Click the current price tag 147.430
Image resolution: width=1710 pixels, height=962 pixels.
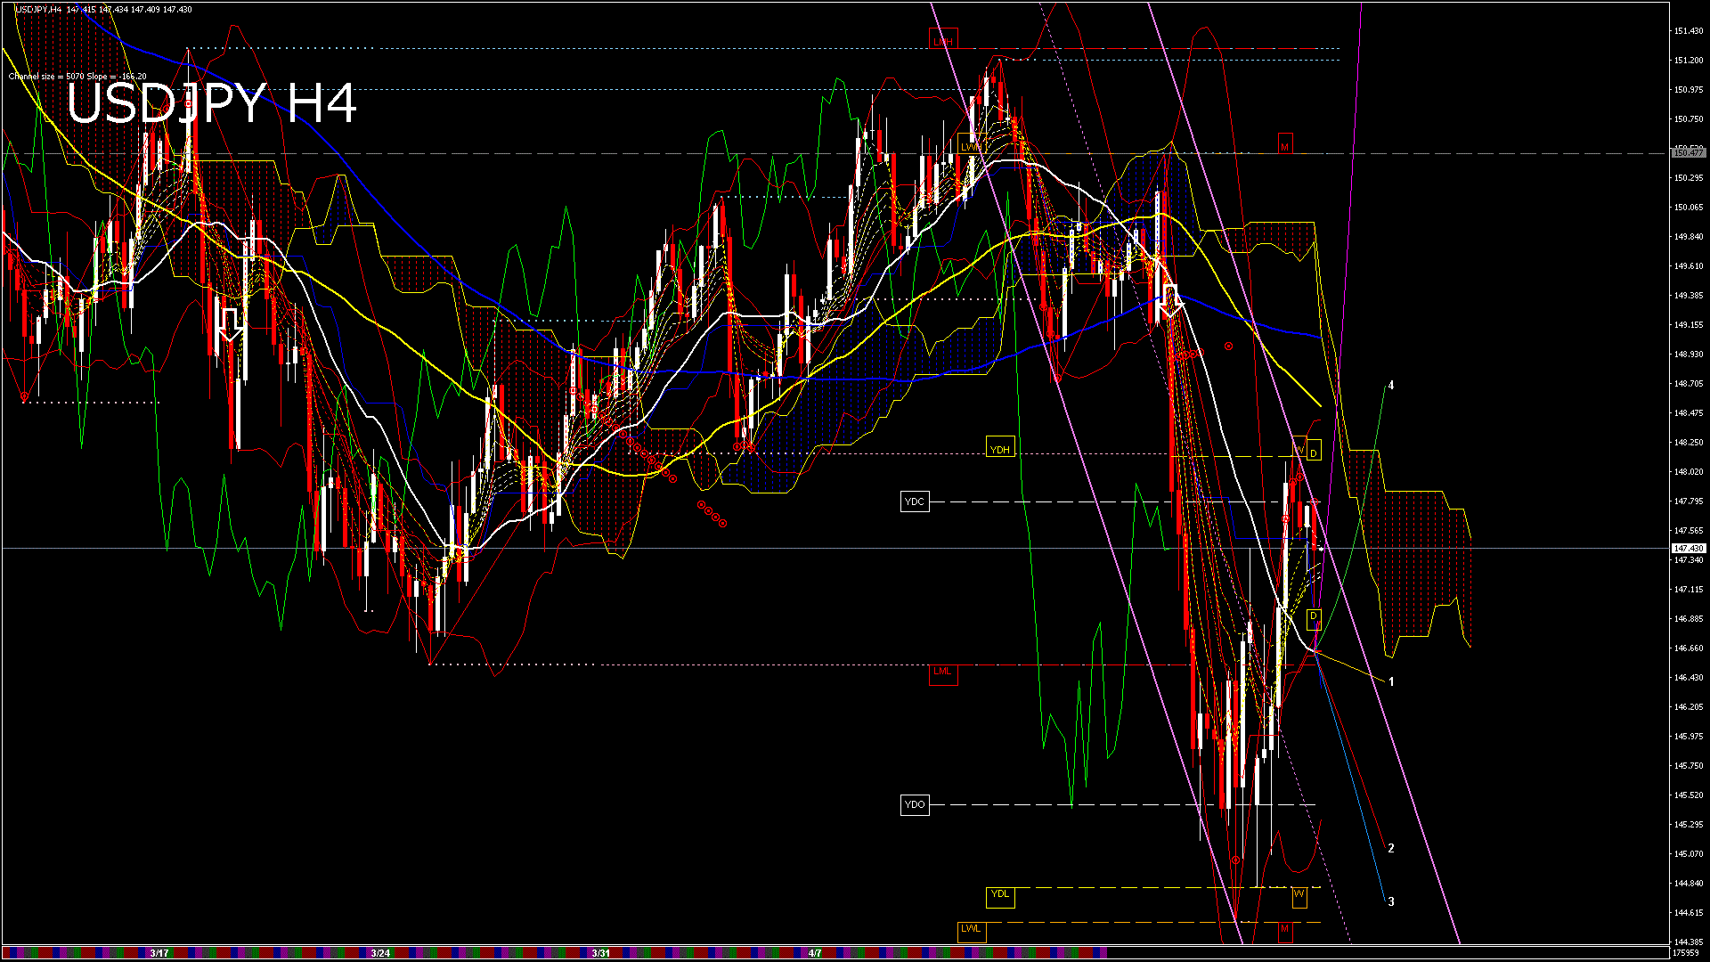[1688, 549]
